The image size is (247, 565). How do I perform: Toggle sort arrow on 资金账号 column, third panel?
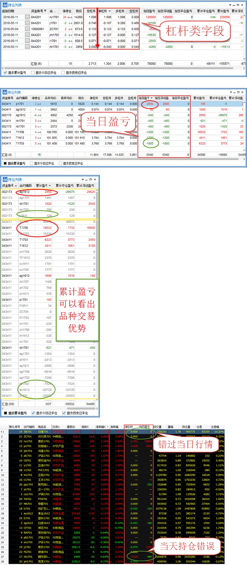pyautogui.click(x=16, y=186)
